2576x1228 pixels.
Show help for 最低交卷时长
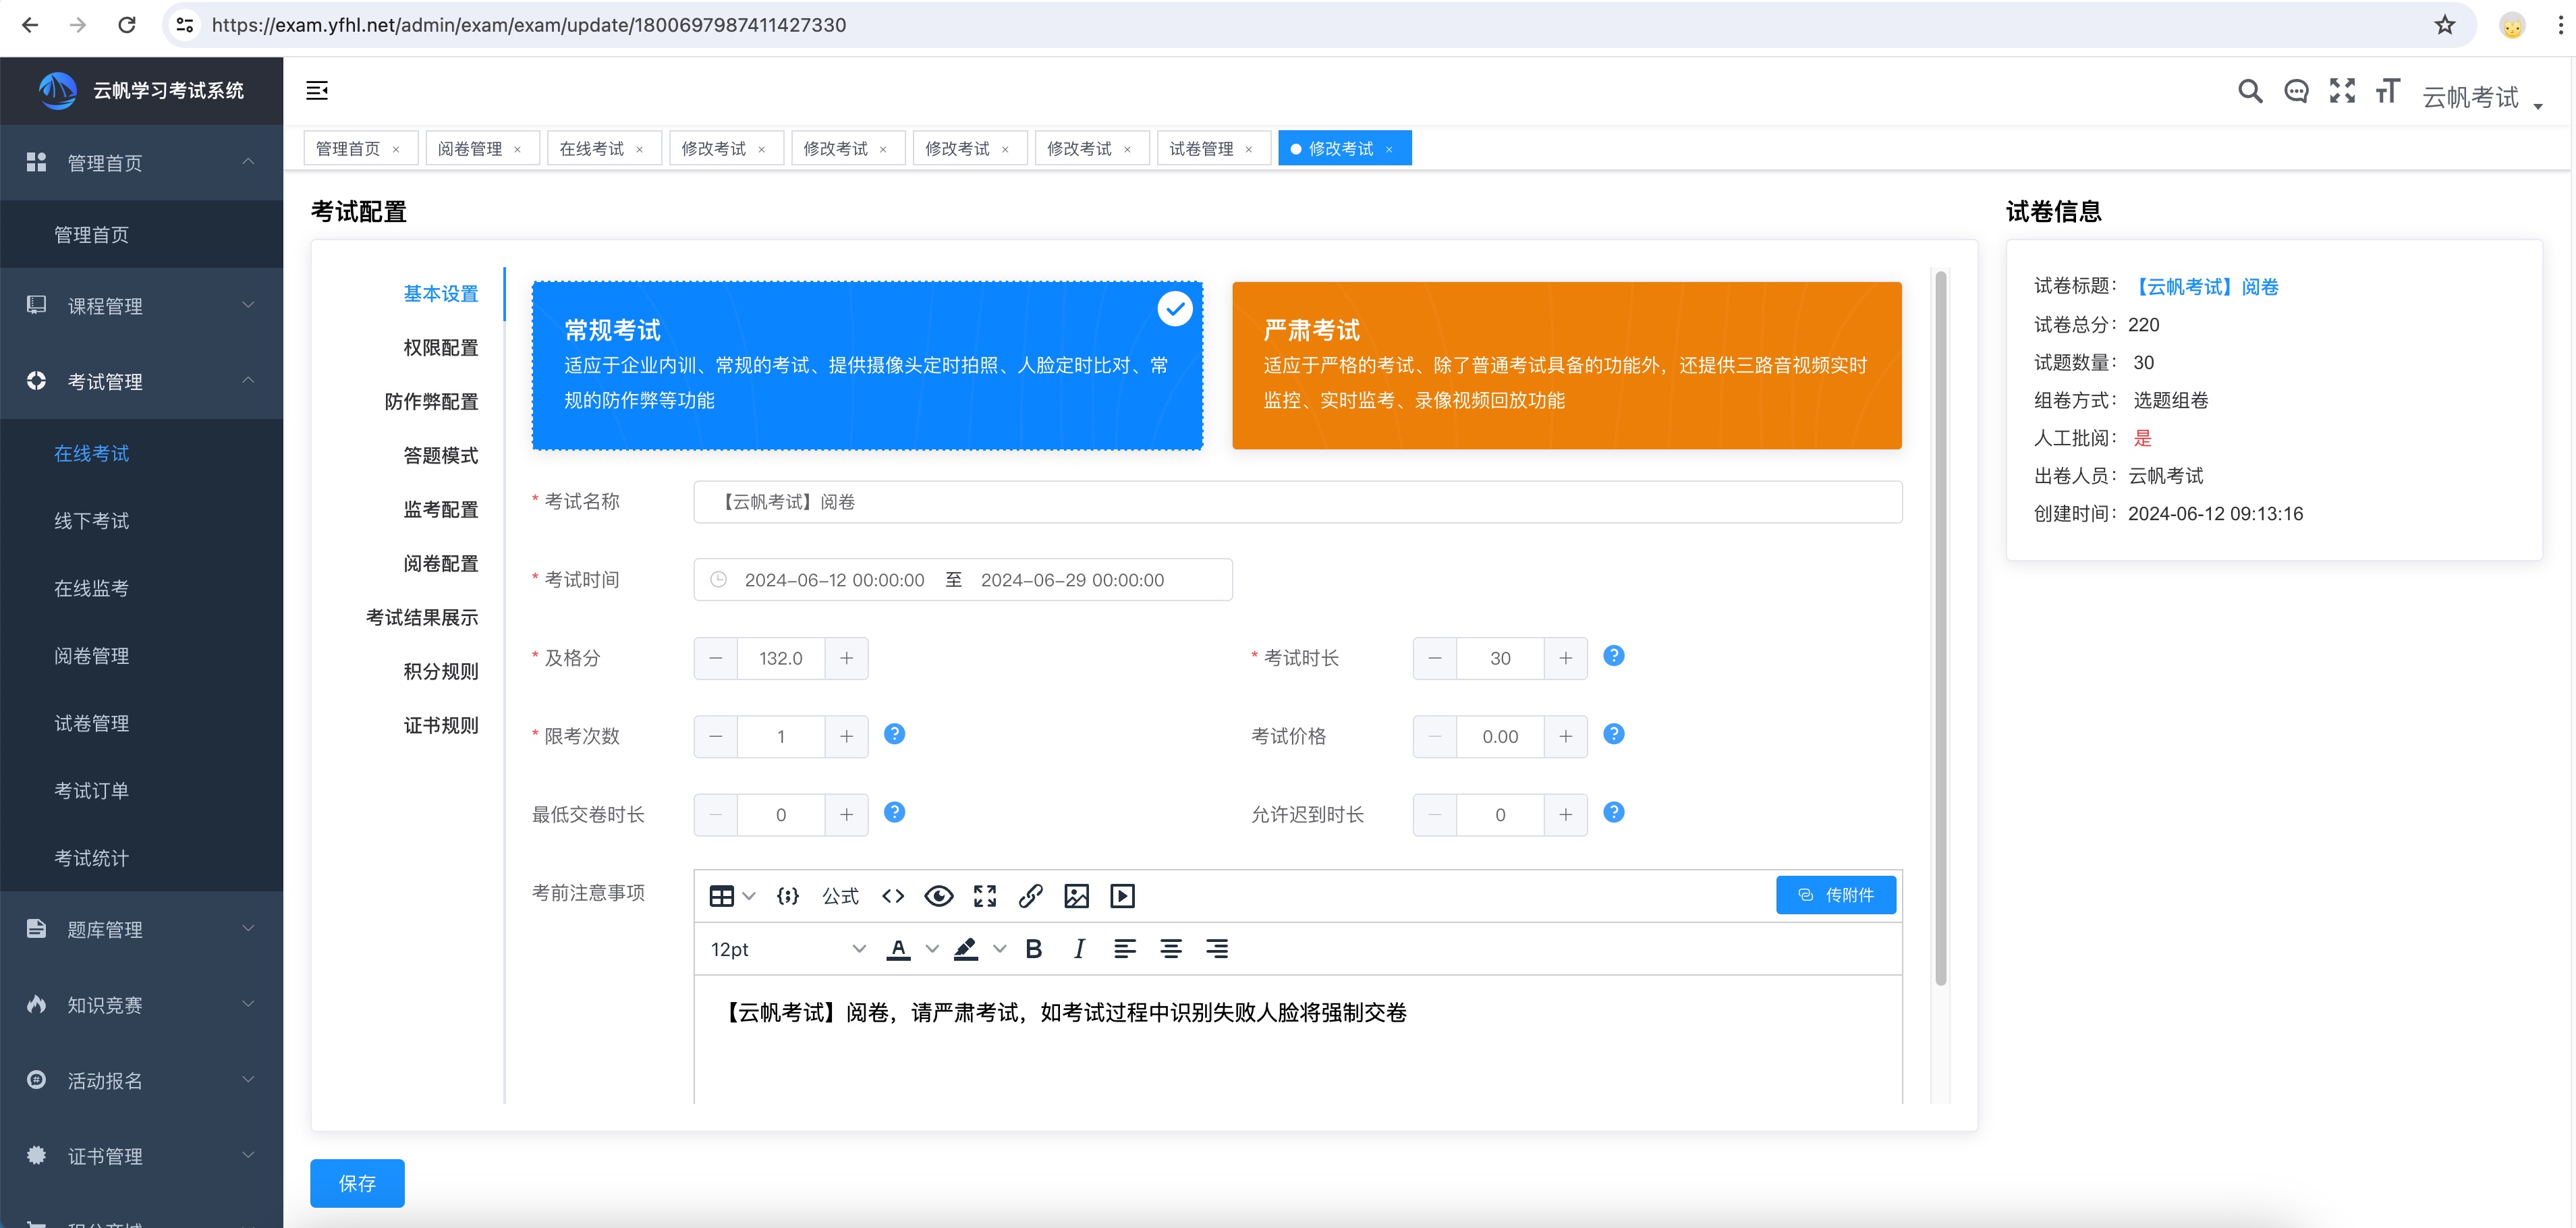pos(895,812)
